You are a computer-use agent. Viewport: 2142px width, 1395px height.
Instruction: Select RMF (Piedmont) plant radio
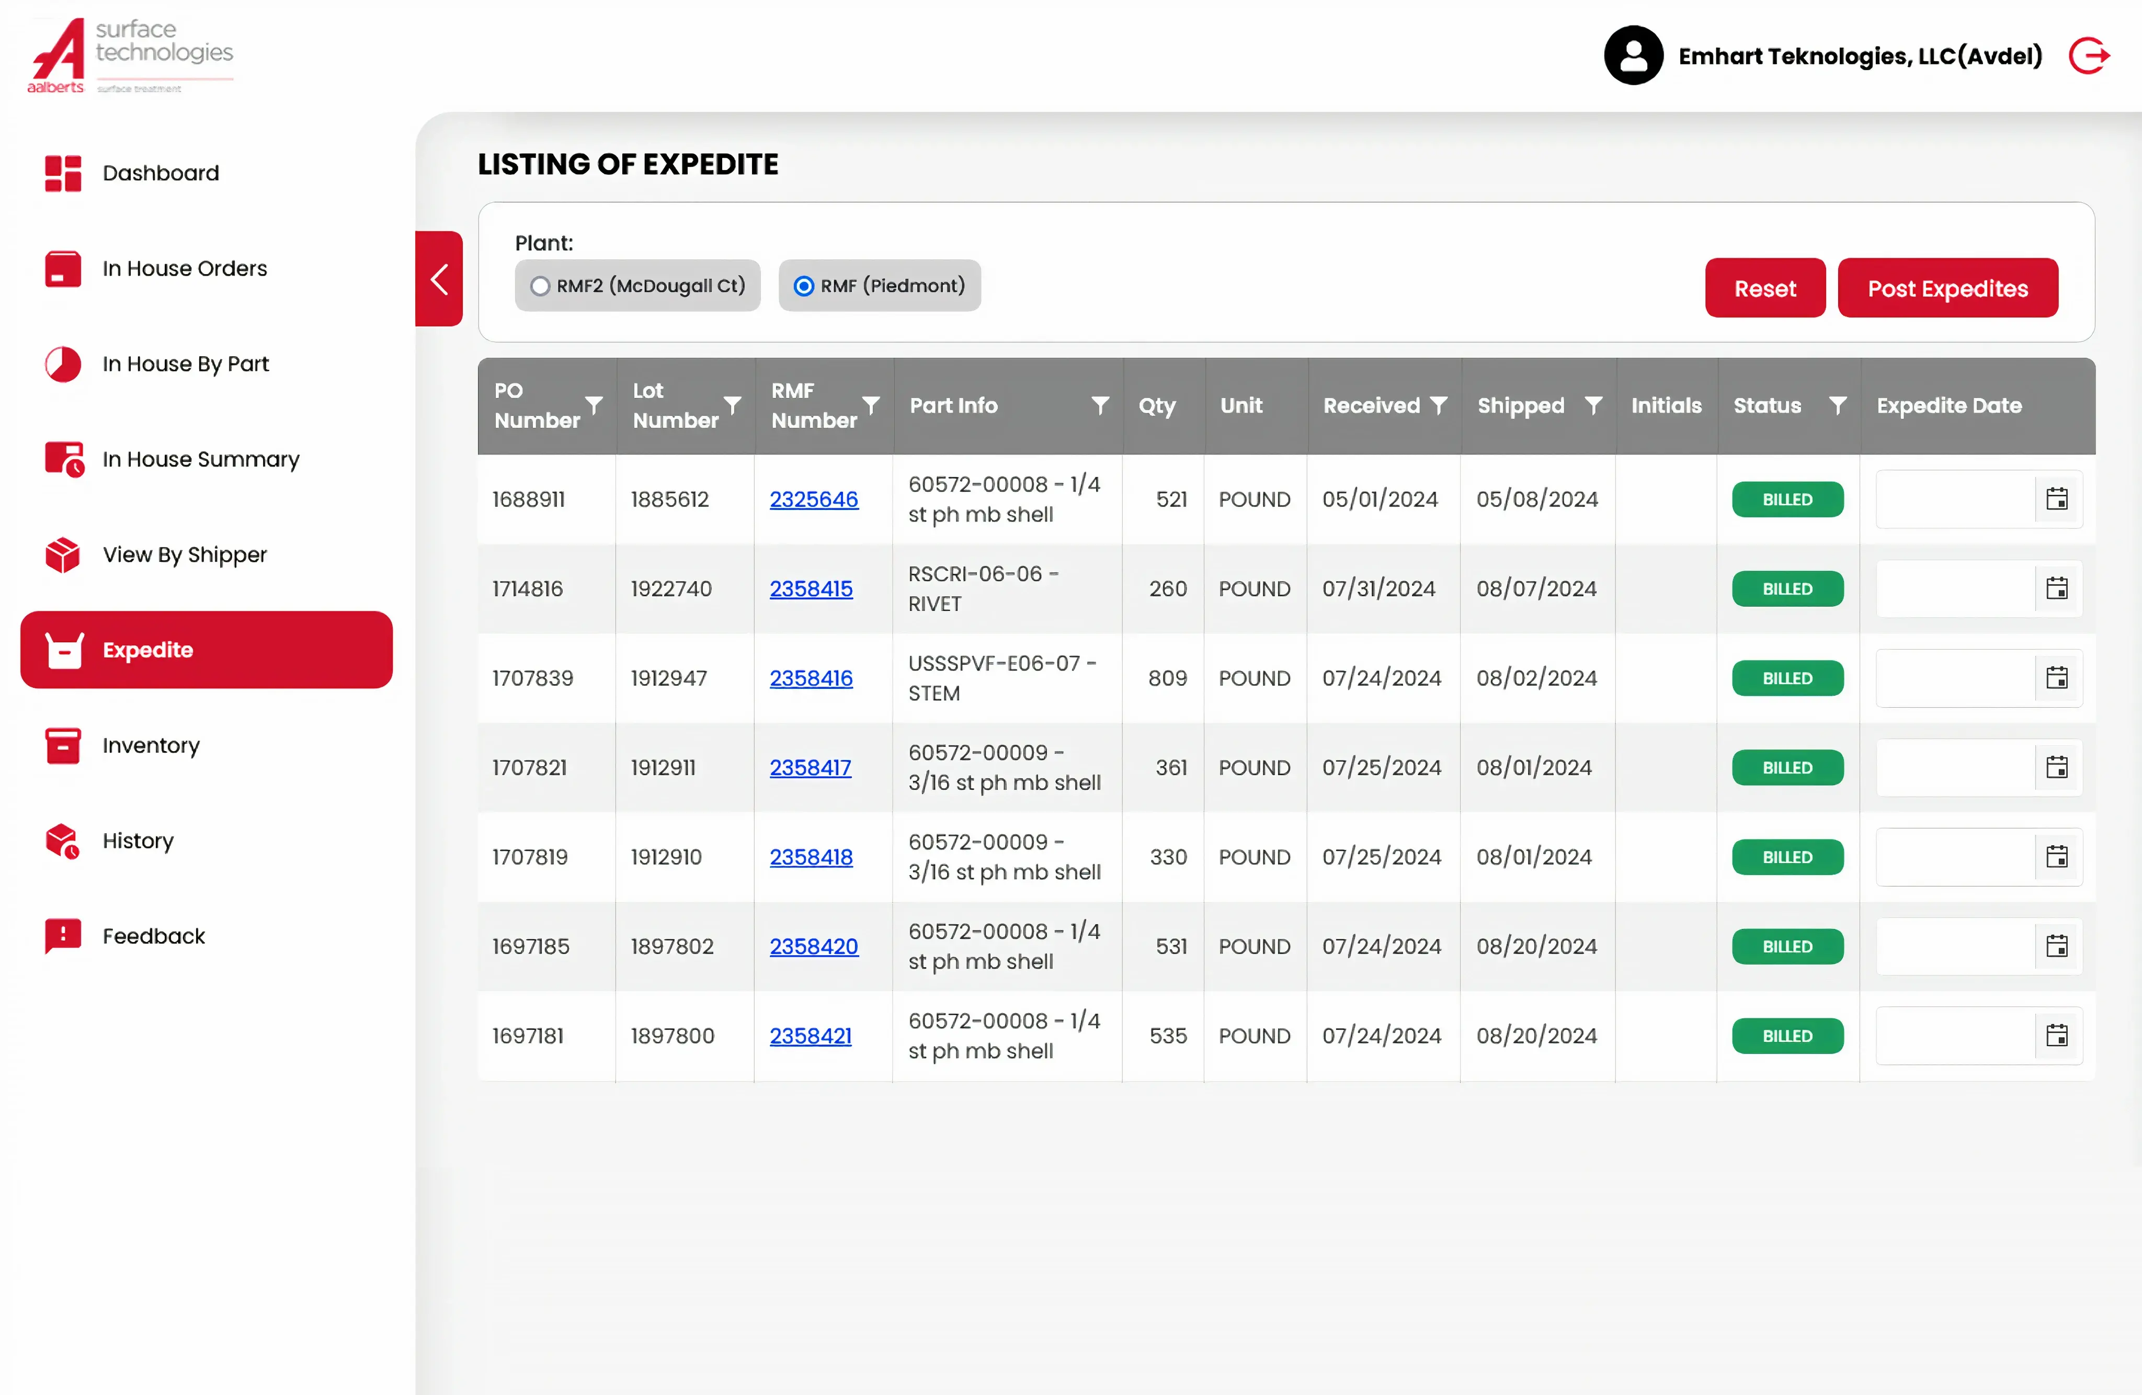804,286
